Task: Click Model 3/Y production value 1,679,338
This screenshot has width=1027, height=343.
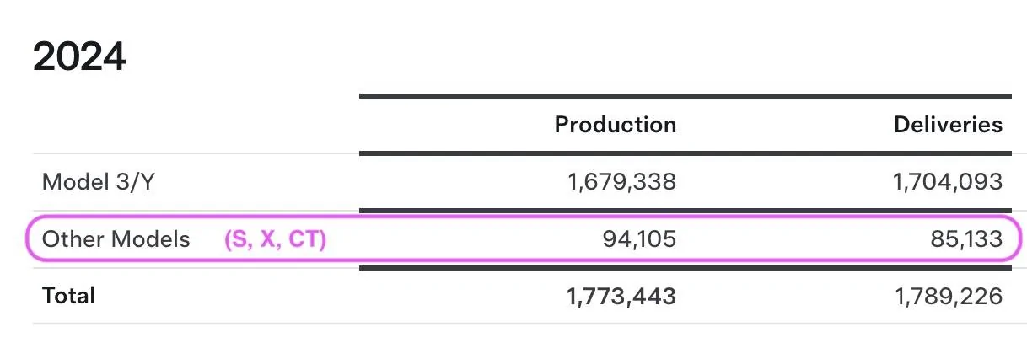Action: tap(621, 181)
